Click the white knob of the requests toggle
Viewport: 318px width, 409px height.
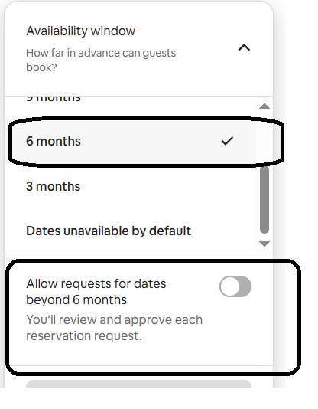coord(229,286)
